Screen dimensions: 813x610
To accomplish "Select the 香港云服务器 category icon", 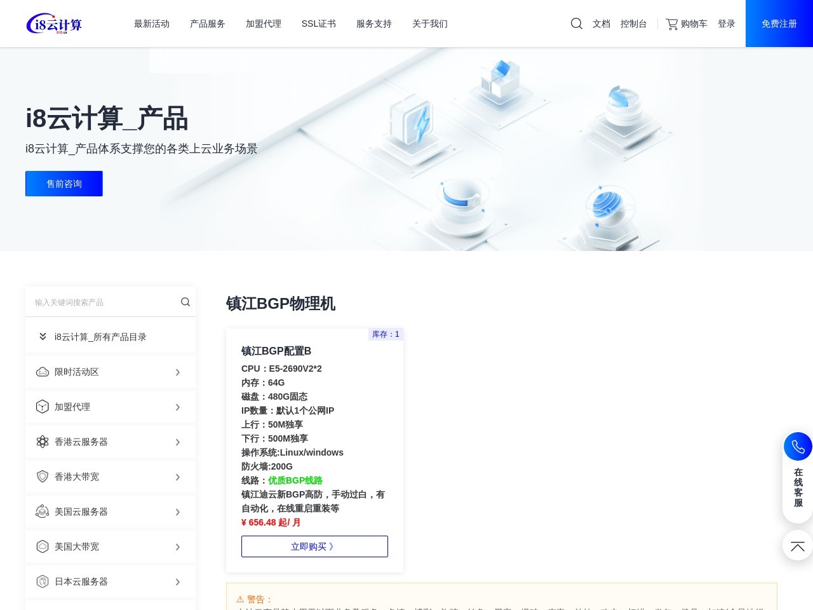I will point(42,441).
